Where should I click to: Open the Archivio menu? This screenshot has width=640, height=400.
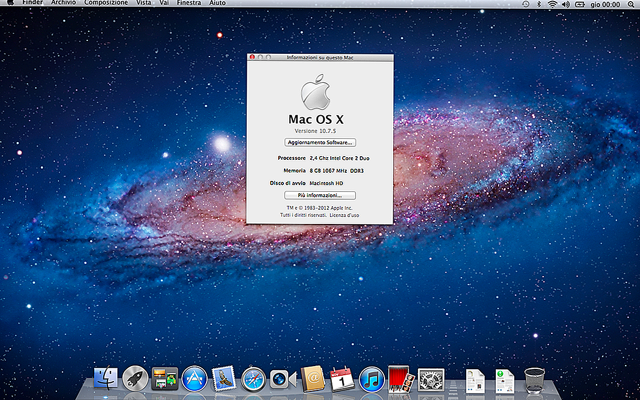point(63,3)
